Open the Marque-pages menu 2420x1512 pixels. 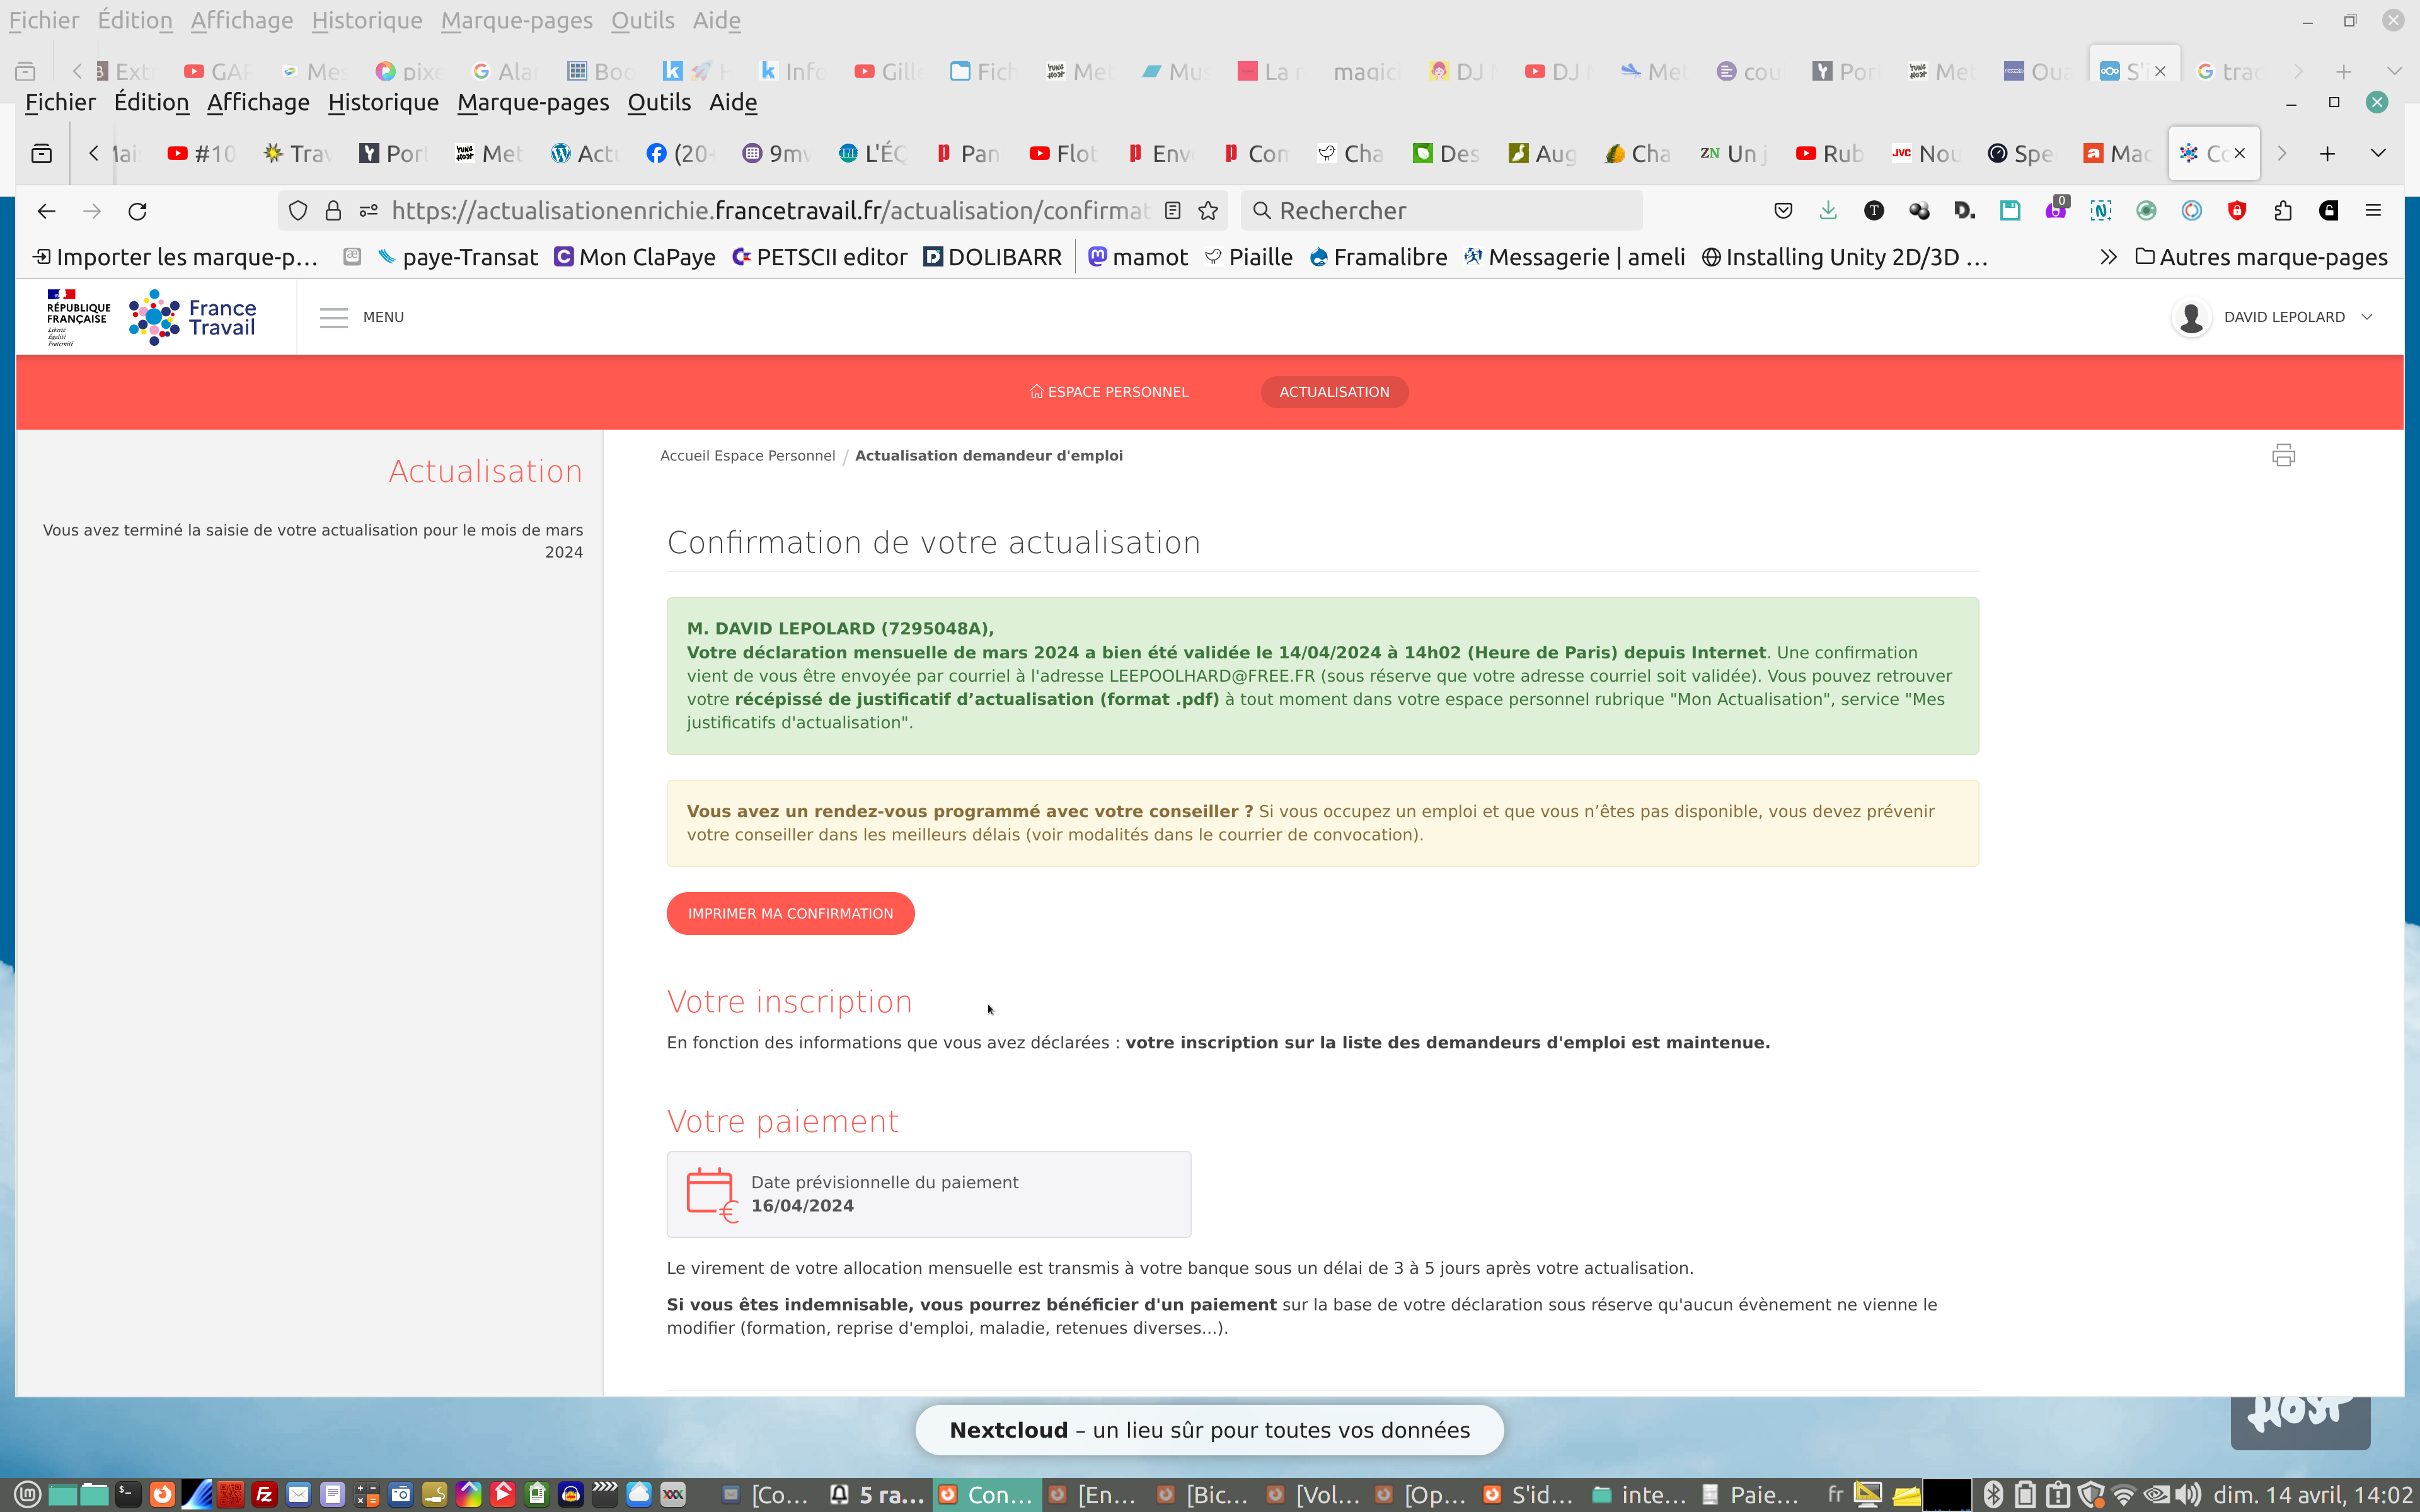[533, 102]
